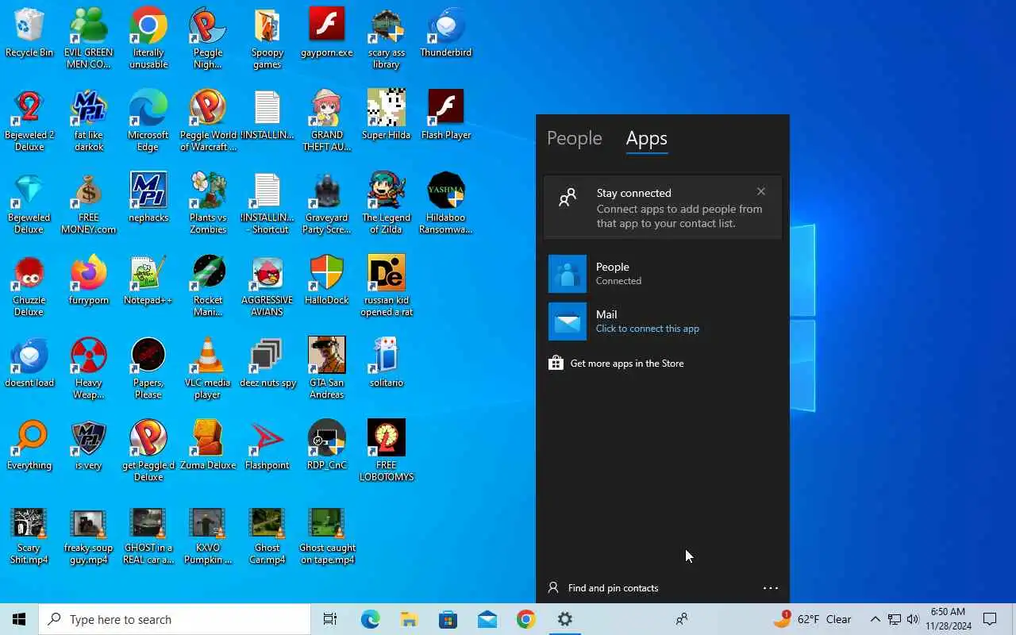Screen dimensions: 1016x635
Task: Select the Flashpoint desktop shortcut
Action: click(x=267, y=446)
